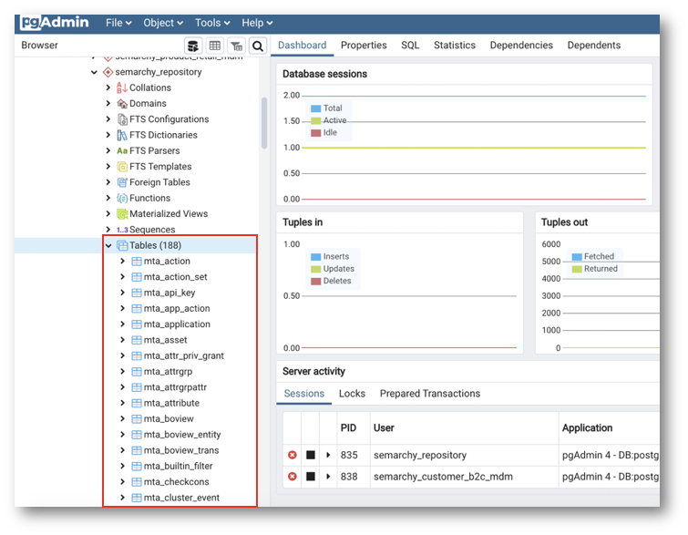
Task: Open the Query Tool toolbar icon
Action: click(193, 46)
